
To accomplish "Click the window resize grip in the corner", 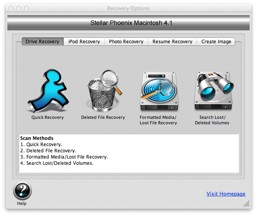I will coord(247,204).
